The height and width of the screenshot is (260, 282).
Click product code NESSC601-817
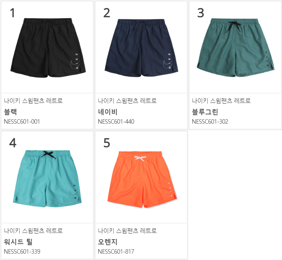116,251
